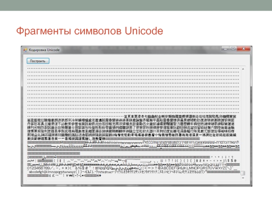Click the 0123456789 digits line
Image resolution: width=272 pixels, height=204 pixels.
tap(38, 168)
